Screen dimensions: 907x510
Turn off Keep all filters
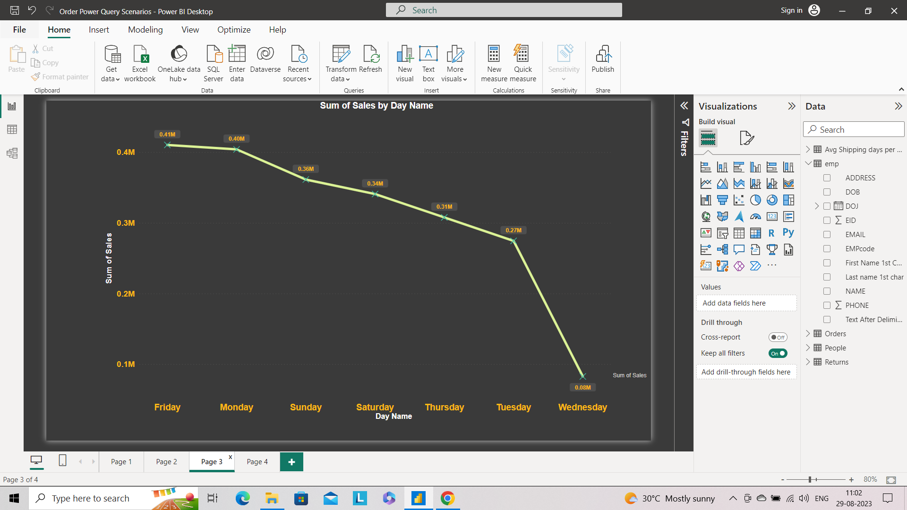[778, 353]
